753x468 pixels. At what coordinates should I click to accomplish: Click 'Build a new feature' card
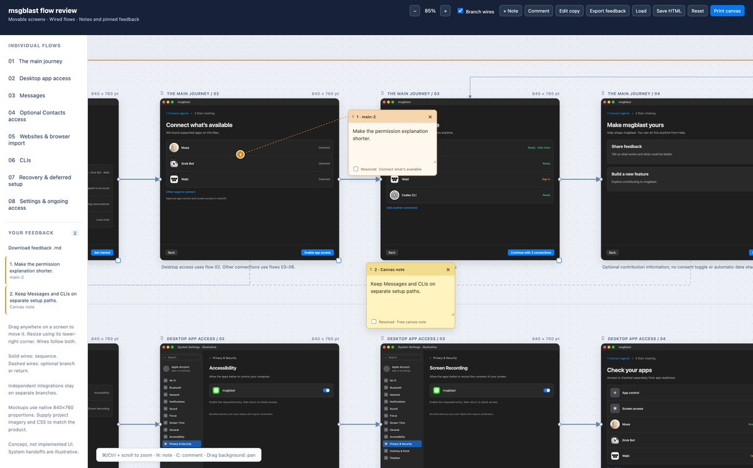pyautogui.click(x=680, y=178)
